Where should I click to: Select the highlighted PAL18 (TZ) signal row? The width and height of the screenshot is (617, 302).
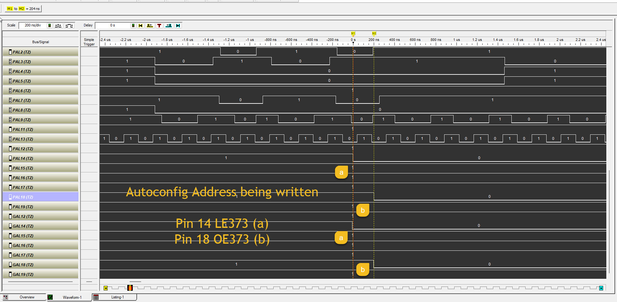41,197
